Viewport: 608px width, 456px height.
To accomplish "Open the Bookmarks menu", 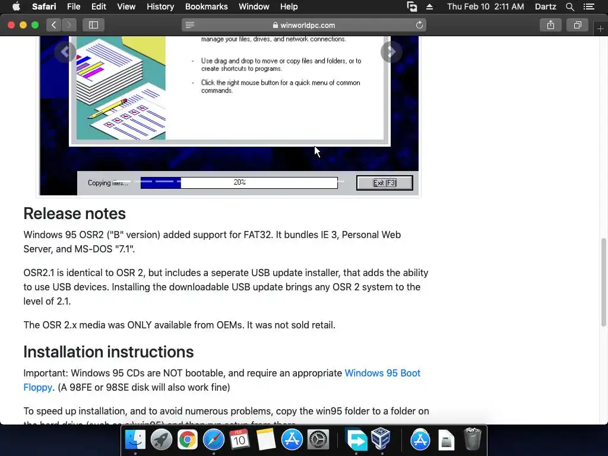I will [x=206, y=7].
